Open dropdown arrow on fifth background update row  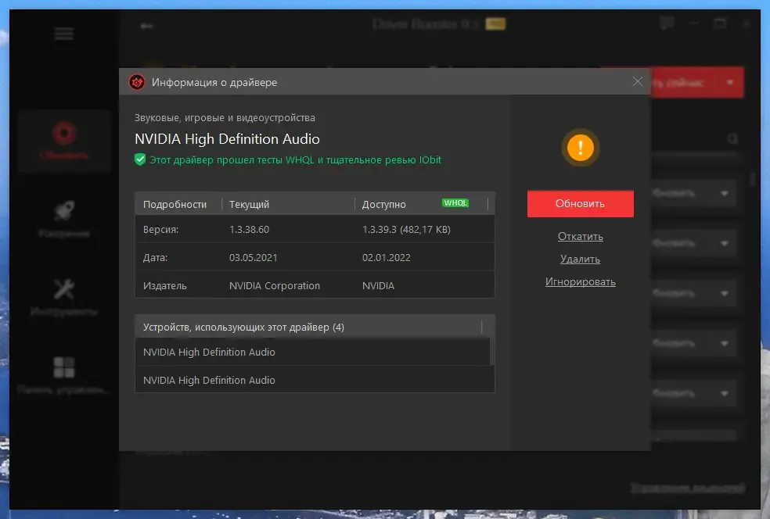point(725,393)
